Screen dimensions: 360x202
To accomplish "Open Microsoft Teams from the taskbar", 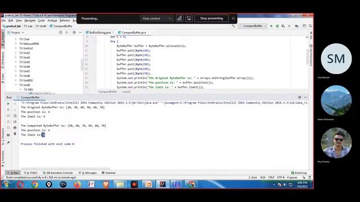I will click(x=176, y=184).
